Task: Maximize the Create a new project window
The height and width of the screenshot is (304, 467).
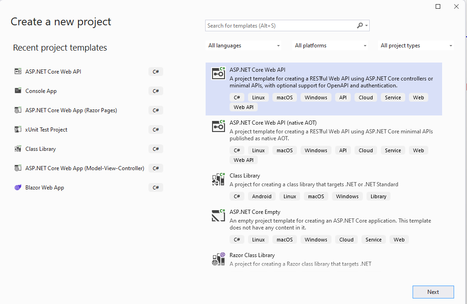Action: 438,6
